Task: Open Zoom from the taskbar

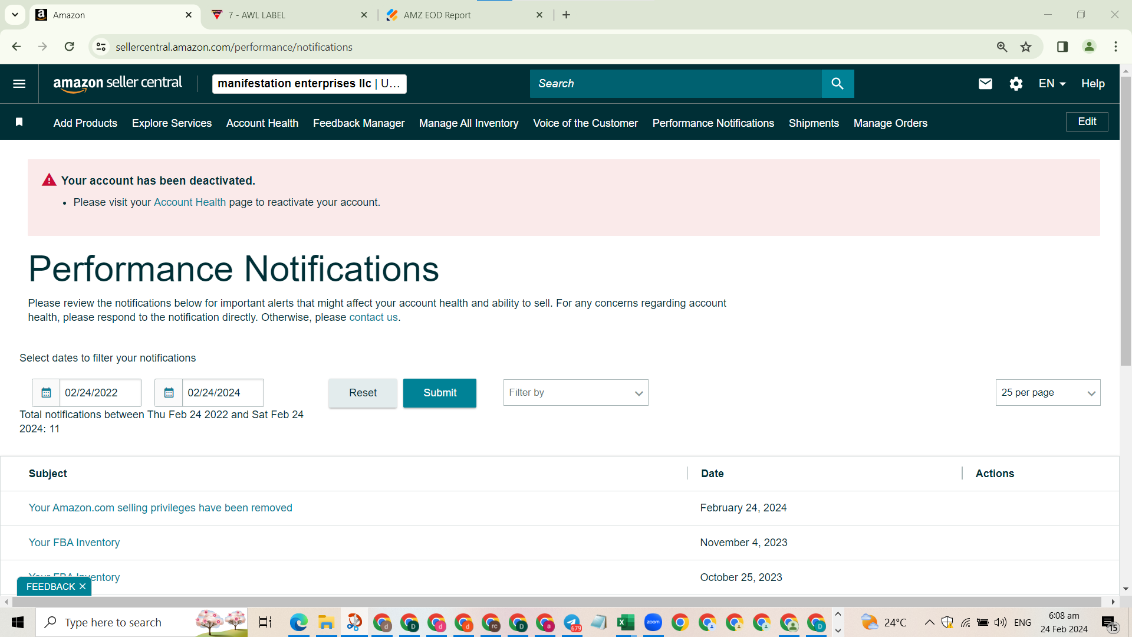Action: [x=653, y=622]
